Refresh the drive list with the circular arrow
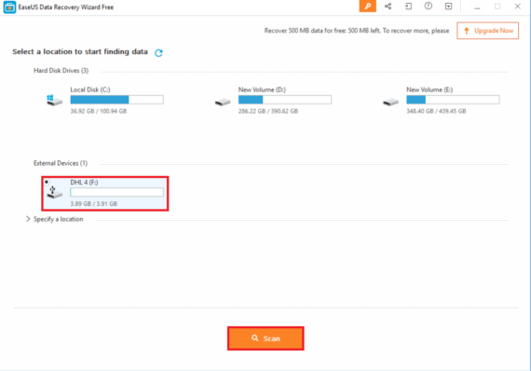 [x=158, y=53]
